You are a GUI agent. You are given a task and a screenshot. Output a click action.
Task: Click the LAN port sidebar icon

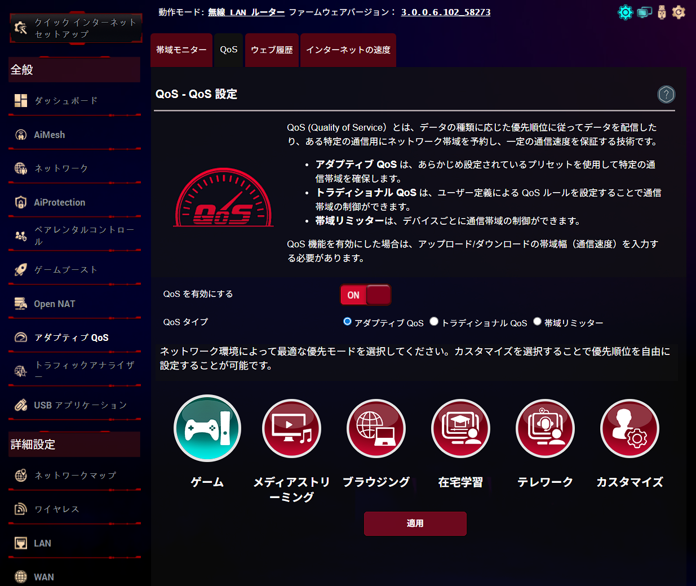[x=21, y=543]
